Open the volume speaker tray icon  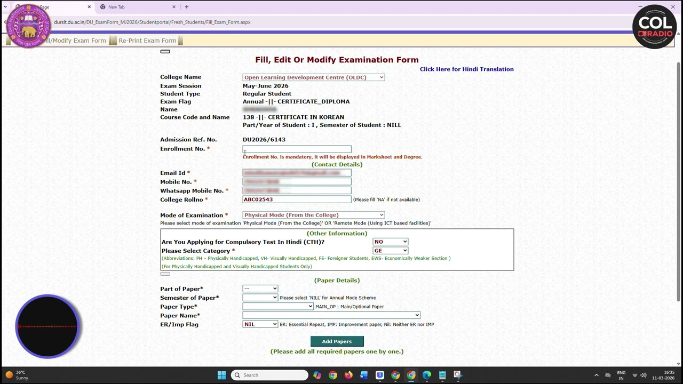click(644, 375)
